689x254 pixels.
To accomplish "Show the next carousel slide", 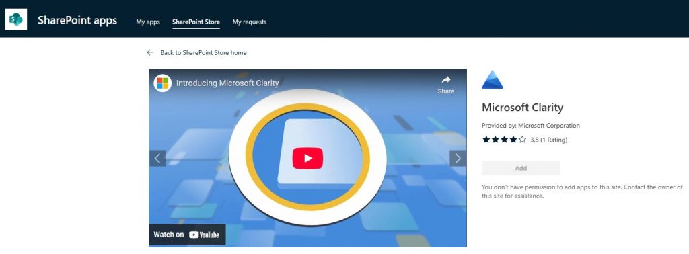I will click(x=458, y=159).
